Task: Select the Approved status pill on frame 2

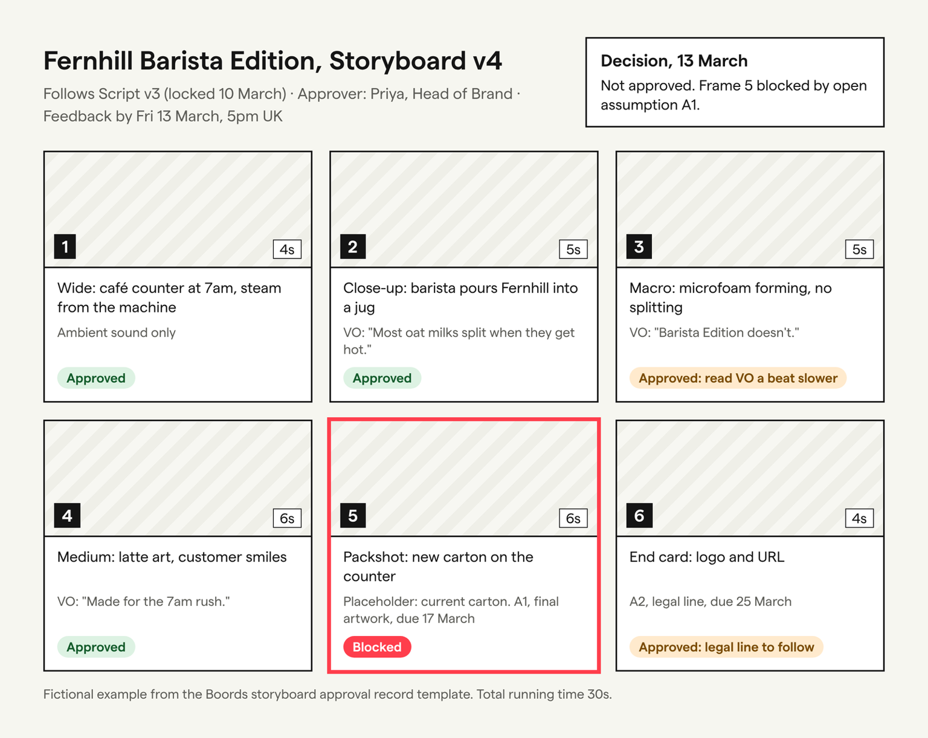Action: 382,378
